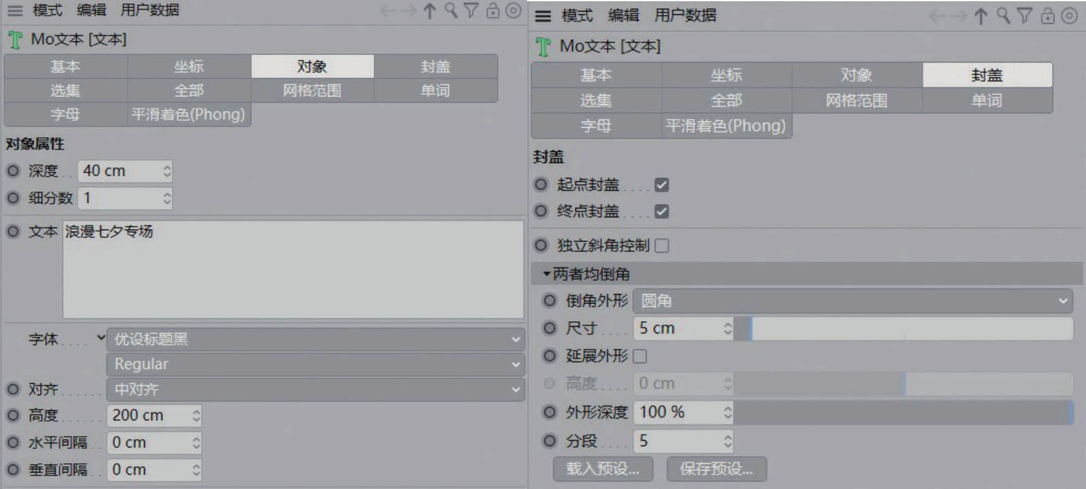
Task: Uncheck the 起点封盖 checkbox
Action: pyautogui.click(x=662, y=185)
